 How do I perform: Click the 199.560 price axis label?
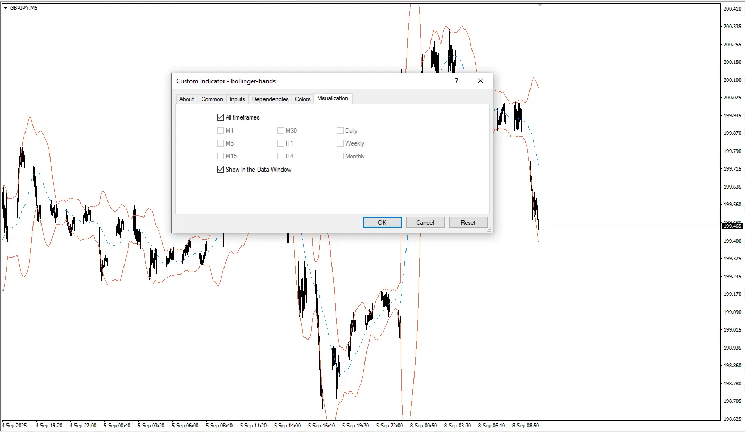(733, 205)
